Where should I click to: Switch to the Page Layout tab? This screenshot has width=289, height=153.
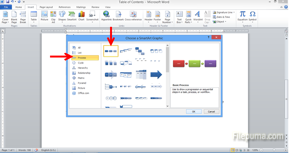point(46,7)
